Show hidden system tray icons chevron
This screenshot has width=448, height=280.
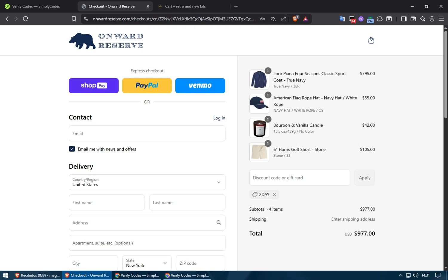coord(401,275)
